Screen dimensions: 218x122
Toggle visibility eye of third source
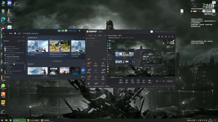(87, 43)
